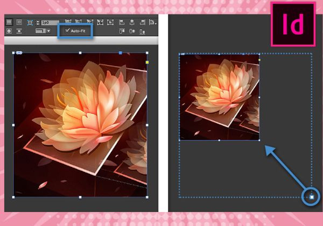The height and width of the screenshot is (226, 323).
Task: Click Align Top Edges icon
Action: pos(122,31)
